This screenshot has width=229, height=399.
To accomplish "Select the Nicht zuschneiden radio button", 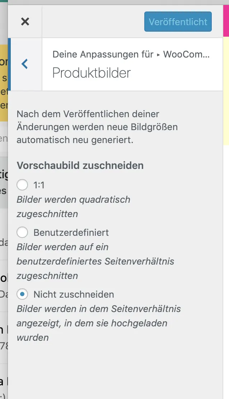I will (22, 294).
